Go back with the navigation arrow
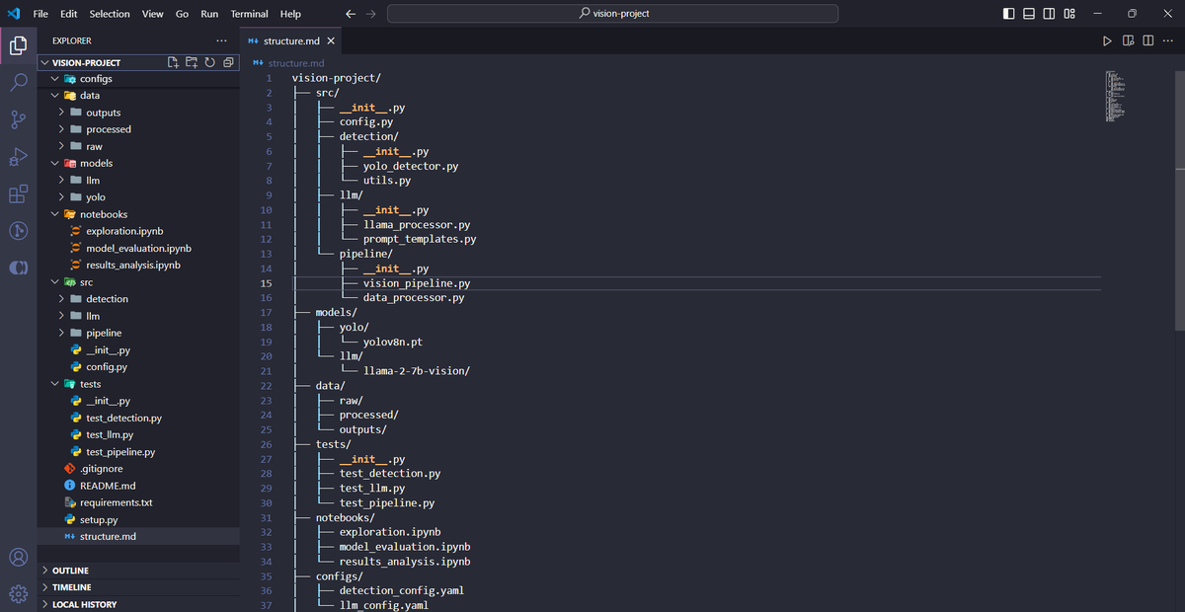1185x612 pixels. click(351, 14)
